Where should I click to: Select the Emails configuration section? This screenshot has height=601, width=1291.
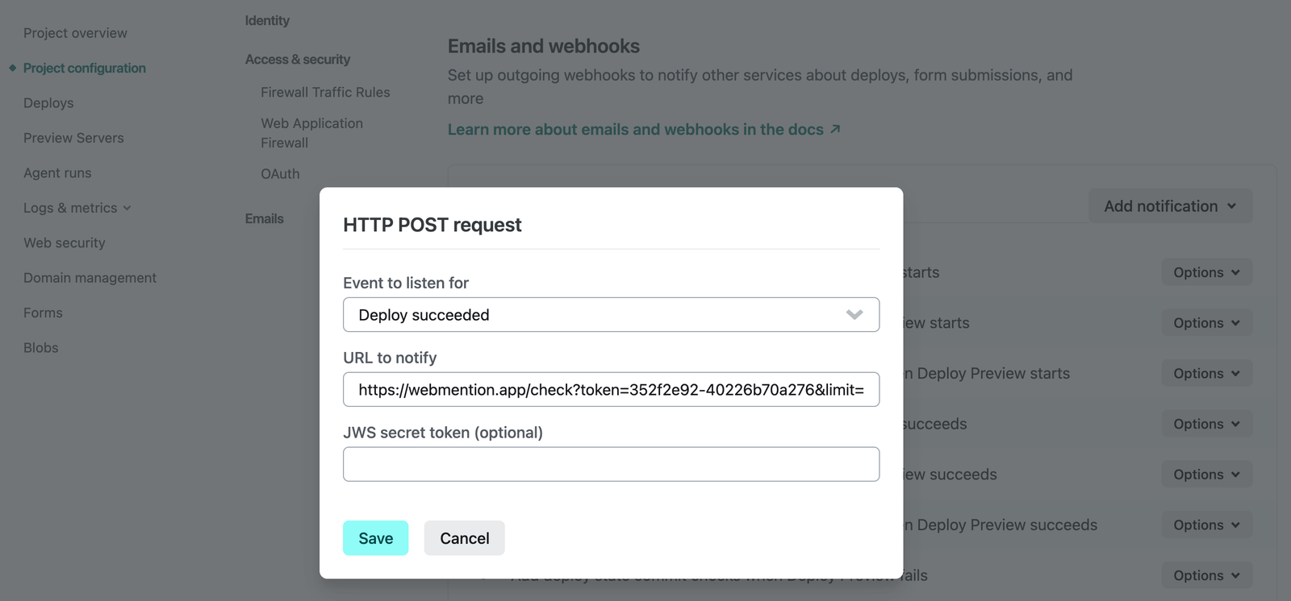tap(264, 218)
